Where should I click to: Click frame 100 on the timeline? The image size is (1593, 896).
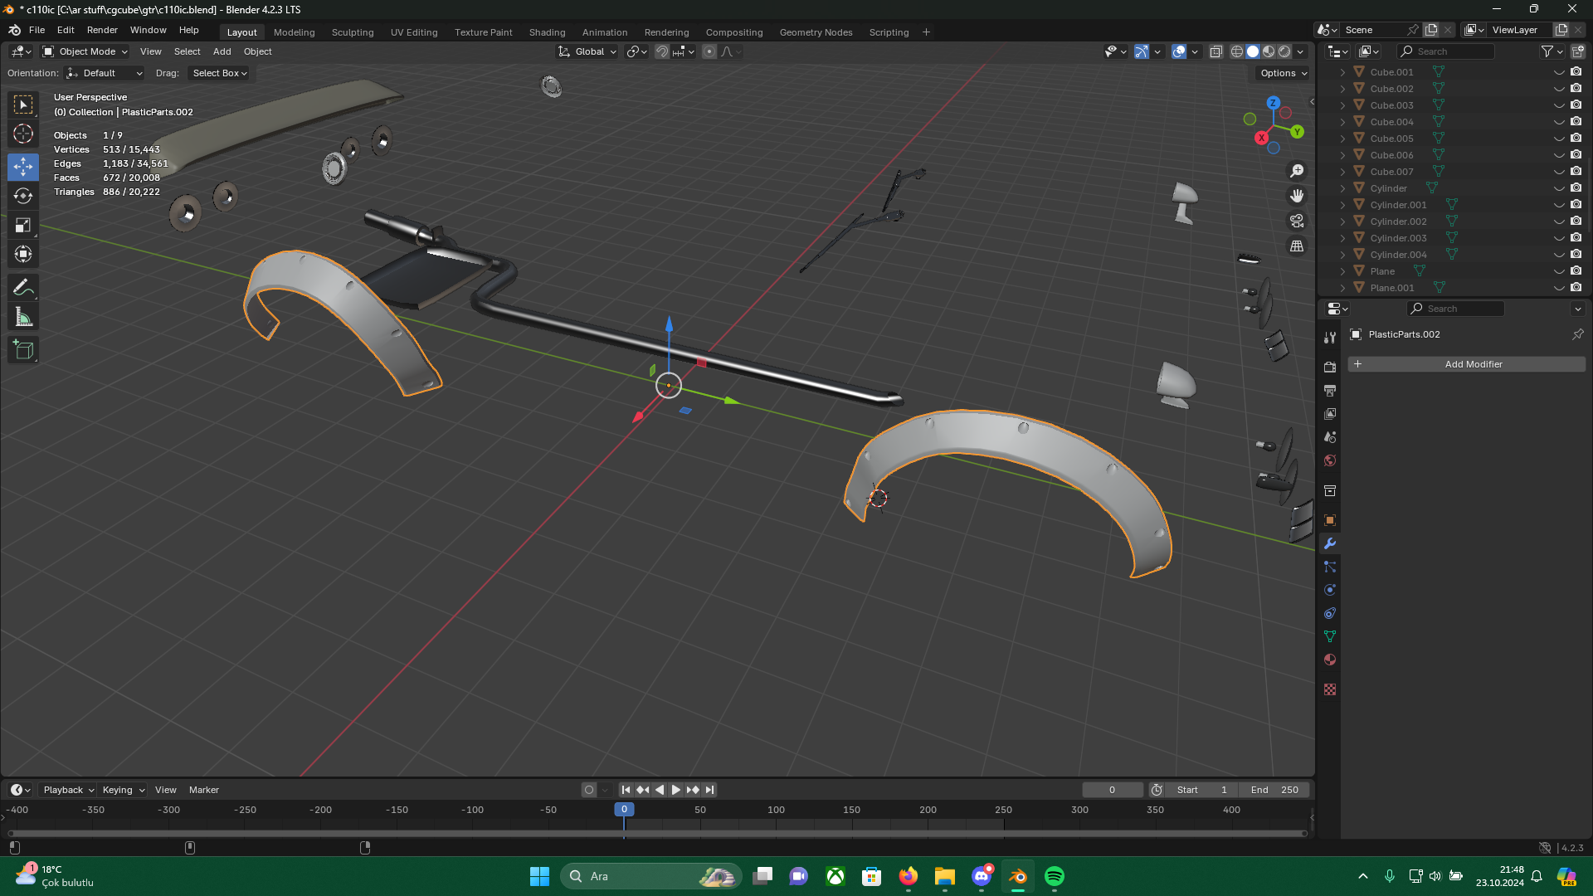pyautogui.click(x=776, y=811)
